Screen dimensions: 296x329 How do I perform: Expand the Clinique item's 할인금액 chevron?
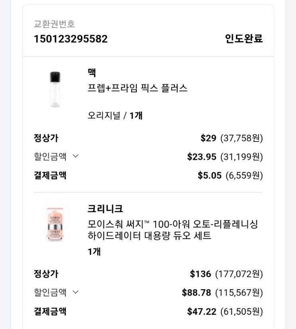[x=76, y=292]
